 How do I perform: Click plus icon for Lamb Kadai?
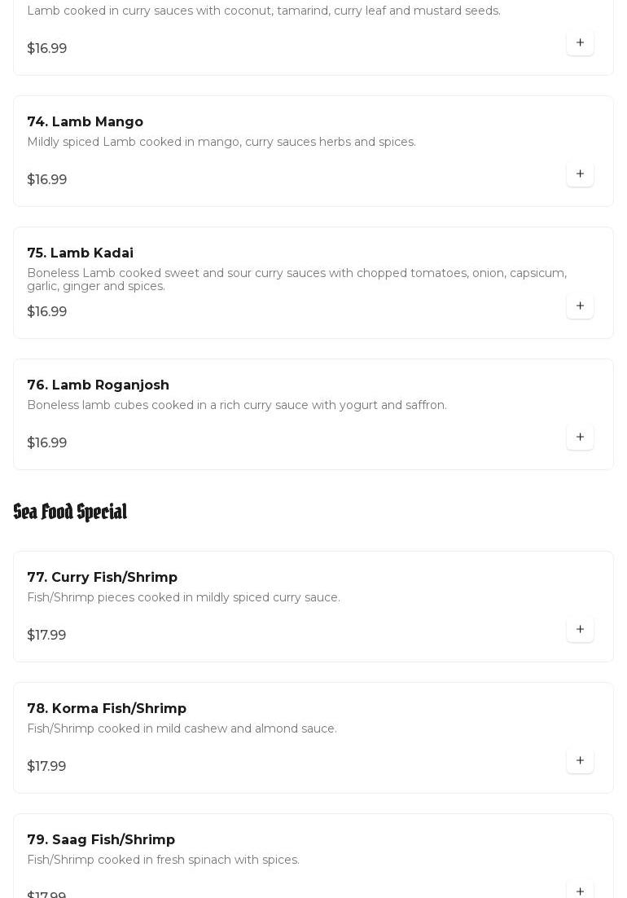580,306
